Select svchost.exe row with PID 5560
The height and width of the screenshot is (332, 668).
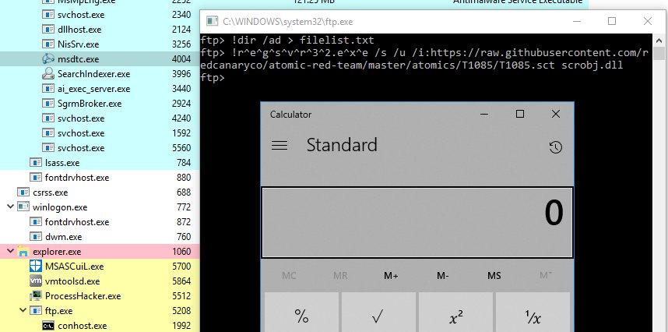coord(100,148)
